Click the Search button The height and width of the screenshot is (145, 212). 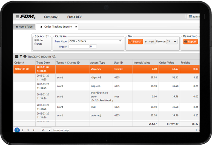135,41
